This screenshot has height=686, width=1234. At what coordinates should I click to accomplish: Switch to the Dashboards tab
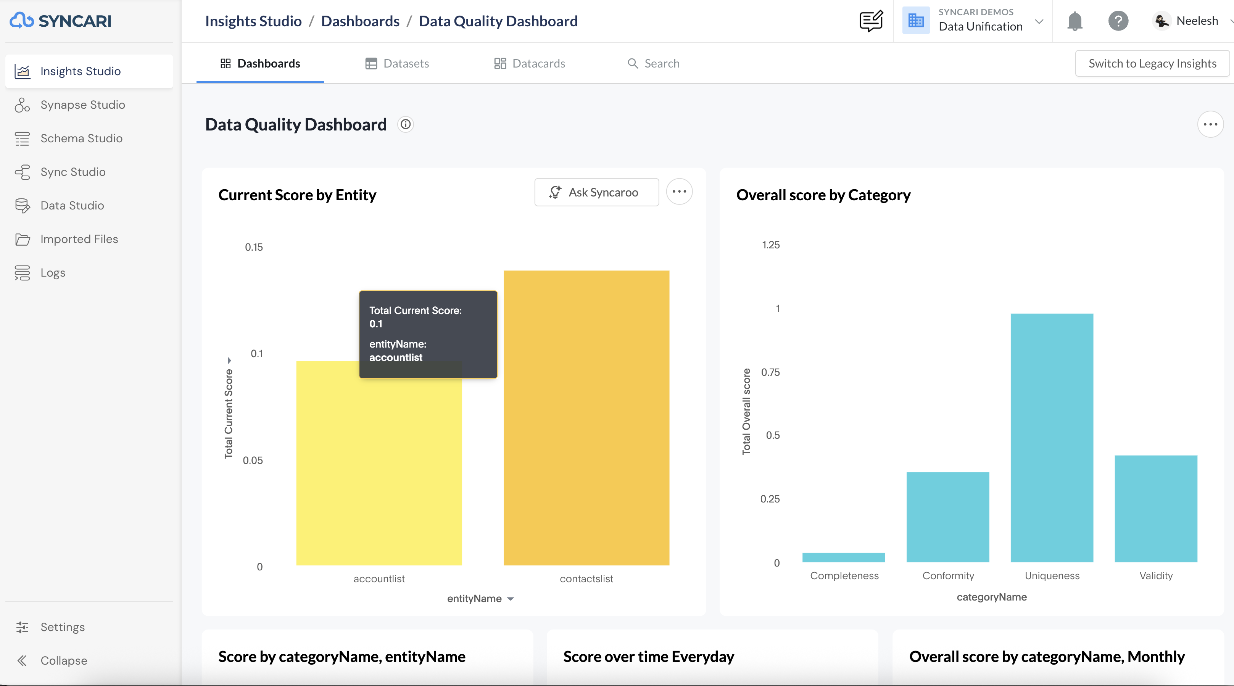click(x=260, y=63)
